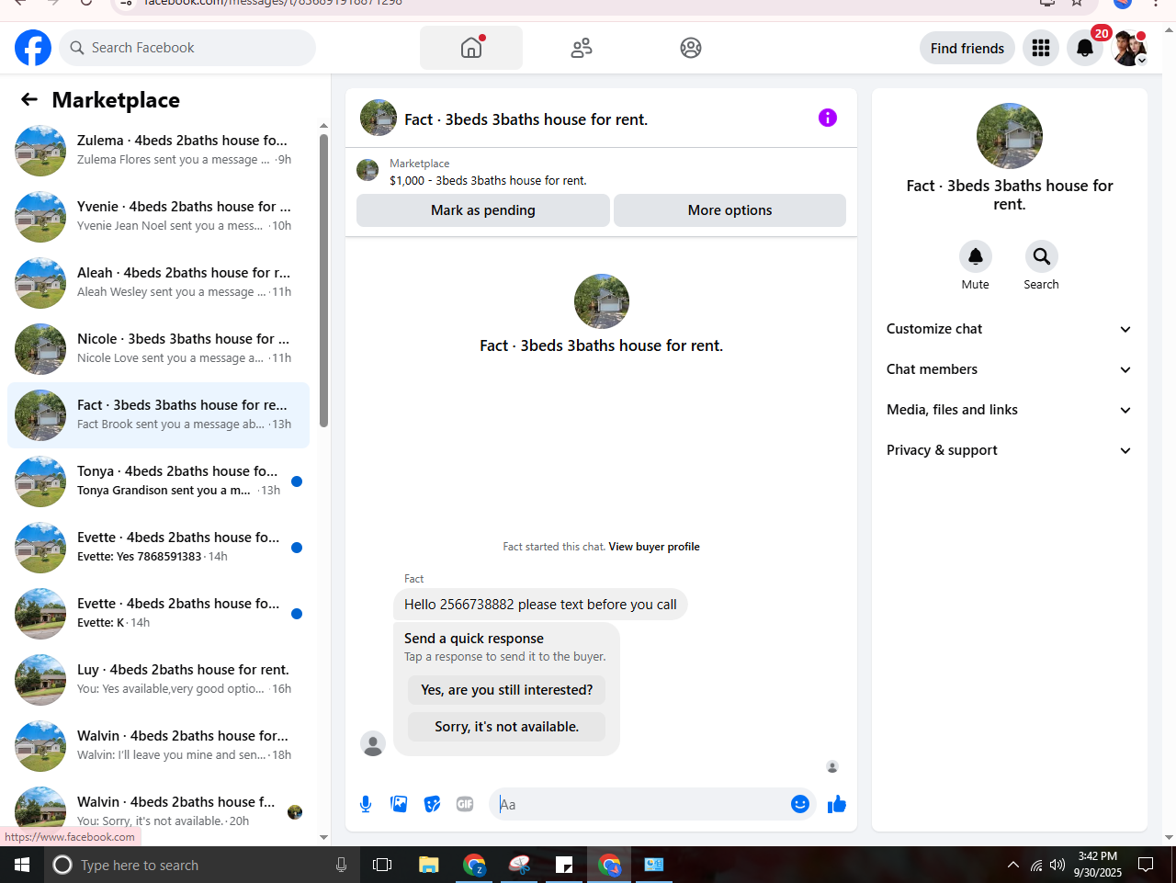Click the Find friends button

(967, 48)
